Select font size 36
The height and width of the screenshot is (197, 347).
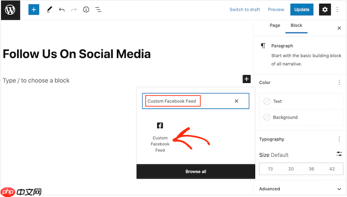pyautogui.click(x=311, y=169)
